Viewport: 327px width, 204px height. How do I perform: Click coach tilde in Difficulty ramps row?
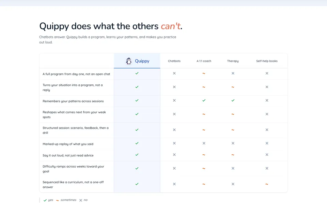click(204, 168)
